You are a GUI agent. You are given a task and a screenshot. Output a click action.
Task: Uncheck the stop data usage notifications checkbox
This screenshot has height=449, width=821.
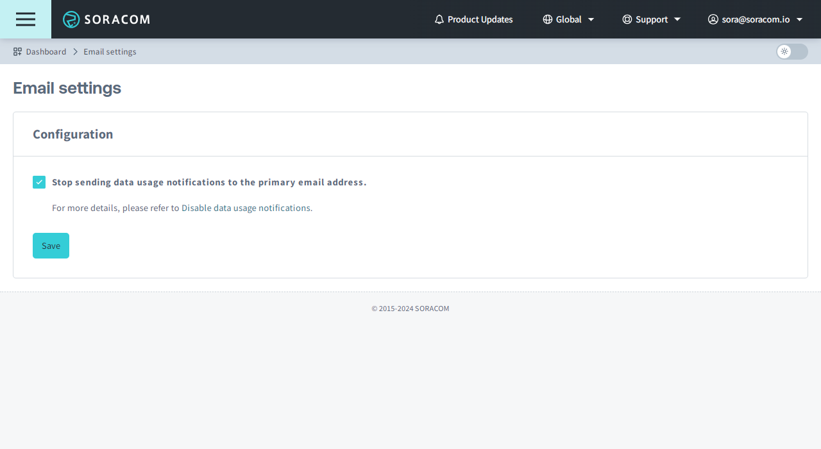(x=39, y=182)
